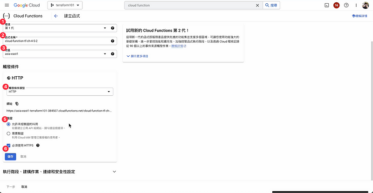The width and height of the screenshot is (373, 193).
Task: Clear the search box with the X icon
Action: [257, 5]
